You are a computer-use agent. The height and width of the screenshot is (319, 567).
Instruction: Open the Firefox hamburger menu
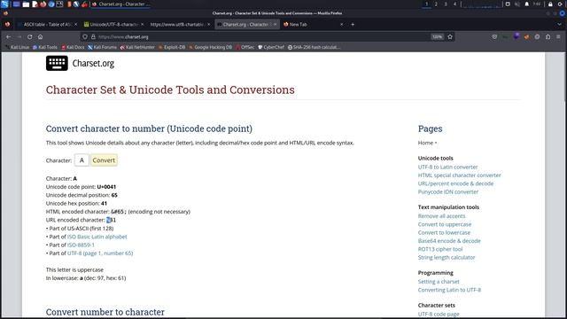point(558,37)
